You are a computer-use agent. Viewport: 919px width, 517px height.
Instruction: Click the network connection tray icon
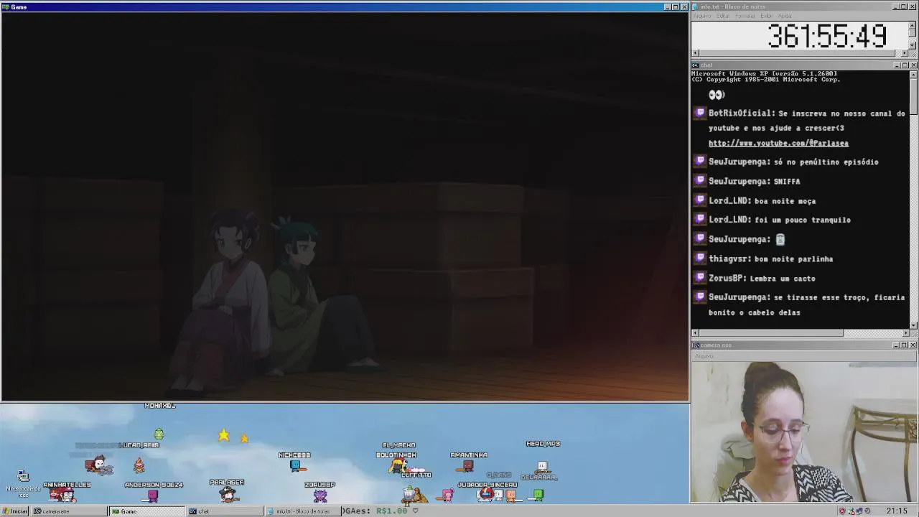tap(859, 511)
